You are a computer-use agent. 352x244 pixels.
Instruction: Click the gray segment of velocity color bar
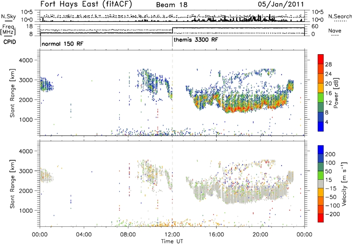[x=321, y=184]
